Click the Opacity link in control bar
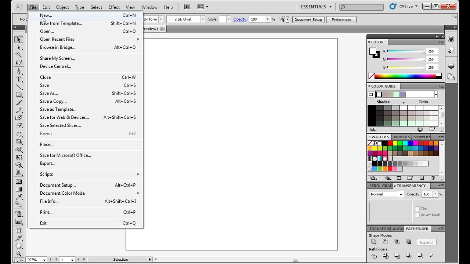The height and width of the screenshot is (264, 470). pos(240,19)
